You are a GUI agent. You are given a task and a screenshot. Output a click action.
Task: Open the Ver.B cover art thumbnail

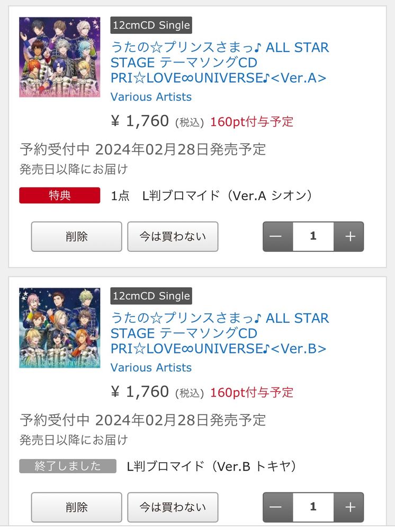(60, 328)
